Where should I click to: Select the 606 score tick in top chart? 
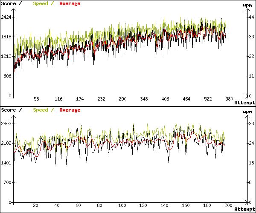click(x=6, y=76)
